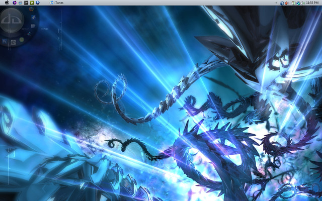
Task: Click the blue orb icon in top bar
Action: 38,3
